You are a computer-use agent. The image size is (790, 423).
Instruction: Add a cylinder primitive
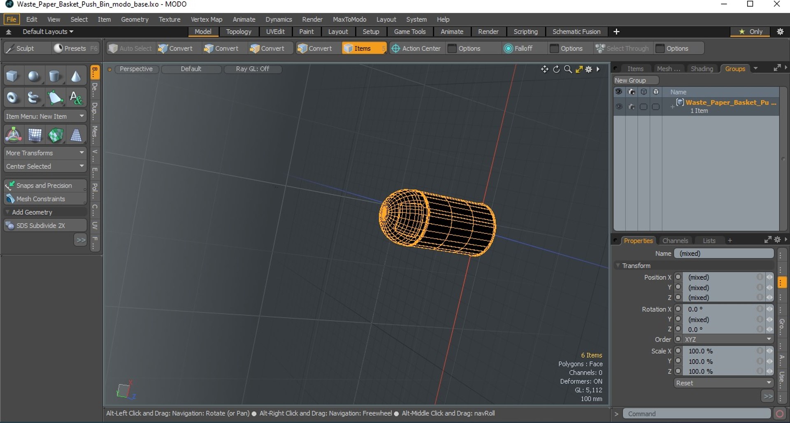[x=55, y=76]
